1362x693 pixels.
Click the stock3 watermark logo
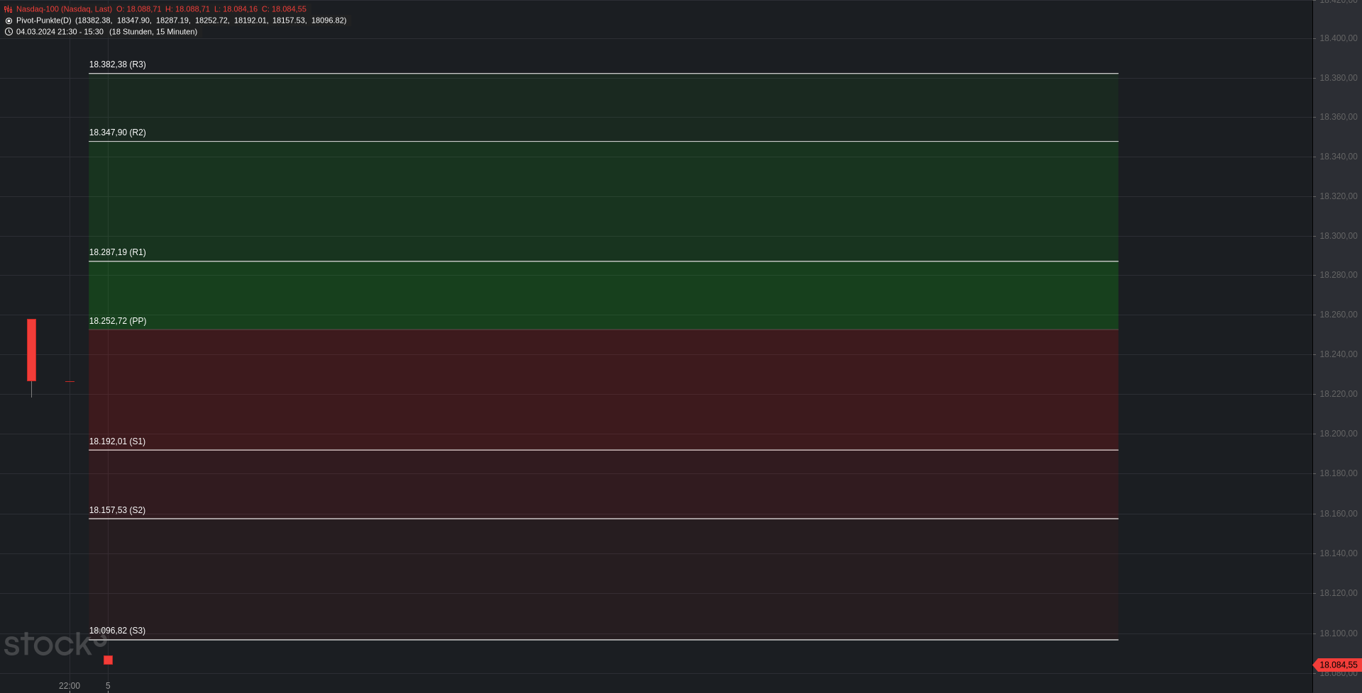[55, 643]
